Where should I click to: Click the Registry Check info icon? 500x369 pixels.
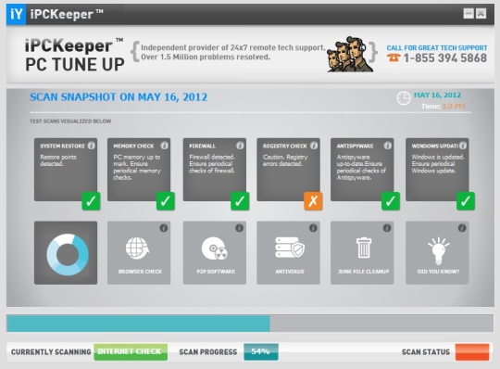click(x=314, y=146)
